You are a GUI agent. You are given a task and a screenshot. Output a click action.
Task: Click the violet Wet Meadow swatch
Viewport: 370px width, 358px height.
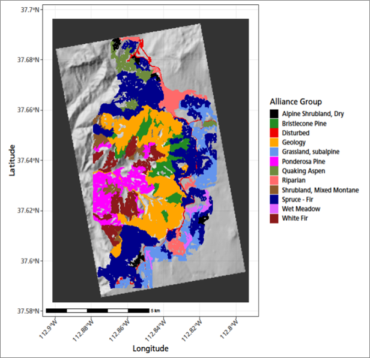pos(274,209)
